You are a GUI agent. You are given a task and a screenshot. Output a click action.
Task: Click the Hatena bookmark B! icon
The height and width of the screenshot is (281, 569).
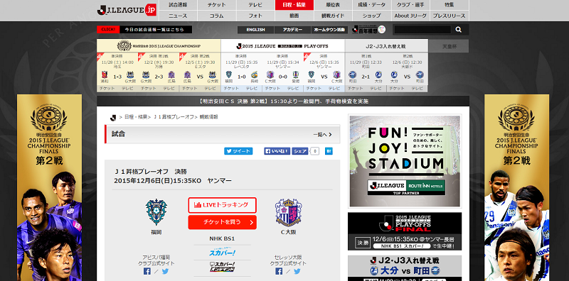[329, 151]
